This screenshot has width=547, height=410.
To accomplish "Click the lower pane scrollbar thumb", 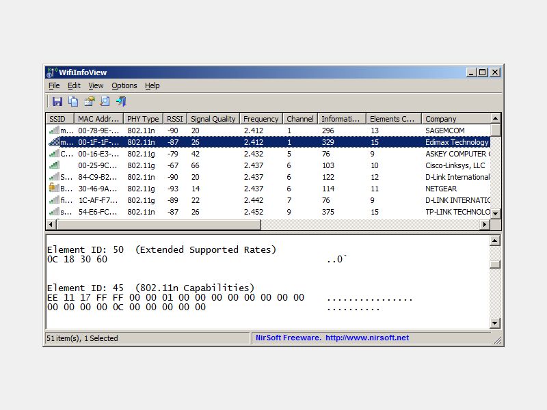I will coord(495,264).
